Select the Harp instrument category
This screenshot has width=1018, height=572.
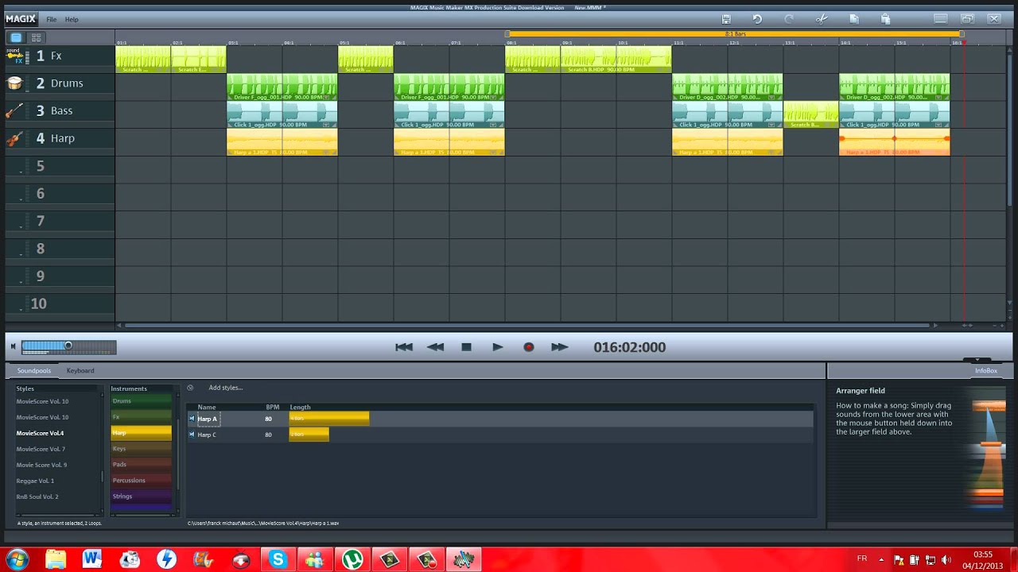click(x=141, y=433)
